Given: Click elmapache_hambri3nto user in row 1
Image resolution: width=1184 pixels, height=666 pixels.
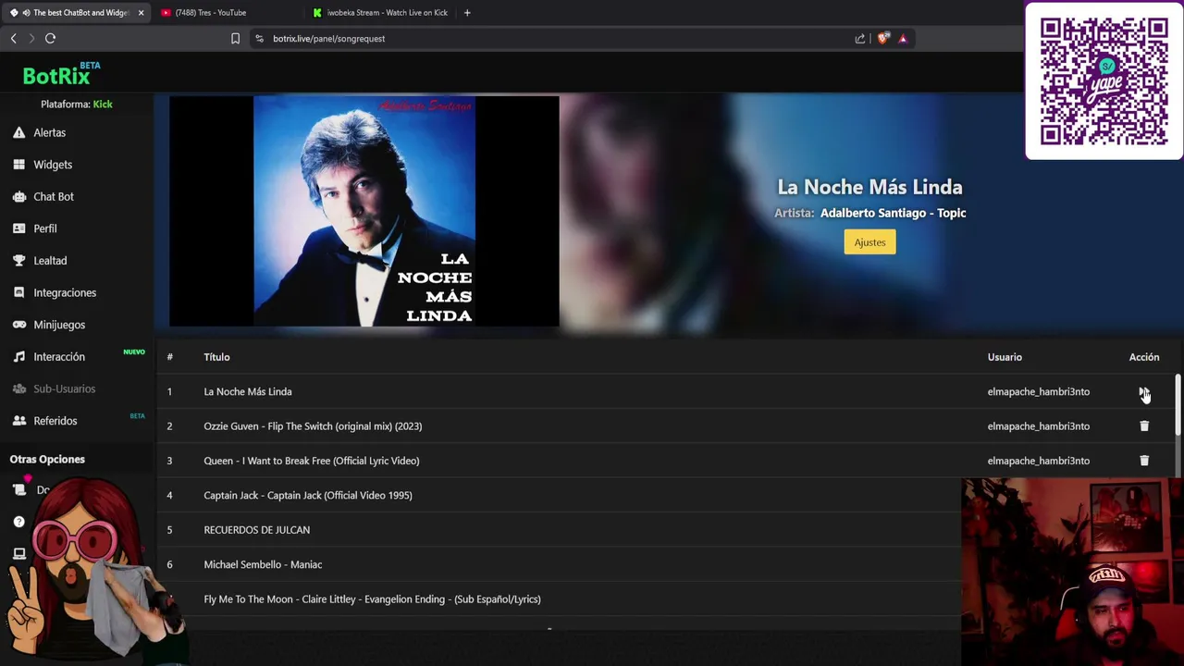Looking at the screenshot, I should 1039,391.
